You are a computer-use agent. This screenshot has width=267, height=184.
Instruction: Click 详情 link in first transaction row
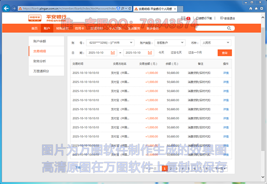pos(226,72)
